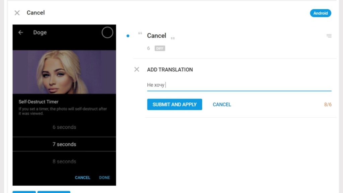Image resolution: width=343 pixels, height=193 pixels.
Task: Click blue dot beside the Cancel phrase
Action: 128,36
